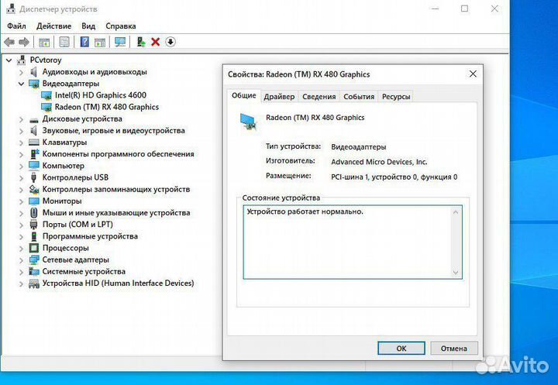558x385 pixels.
Task: Click the port icon for Порты (COM и LPT)
Action: click(x=34, y=225)
